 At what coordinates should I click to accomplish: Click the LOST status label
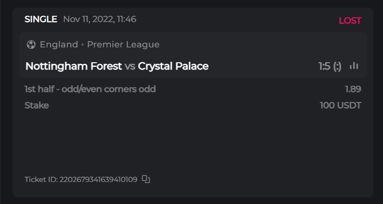point(350,21)
